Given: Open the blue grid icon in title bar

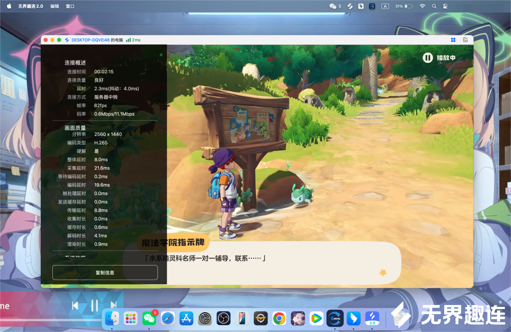Looking at the screenshot, I should tap(453, 40).
